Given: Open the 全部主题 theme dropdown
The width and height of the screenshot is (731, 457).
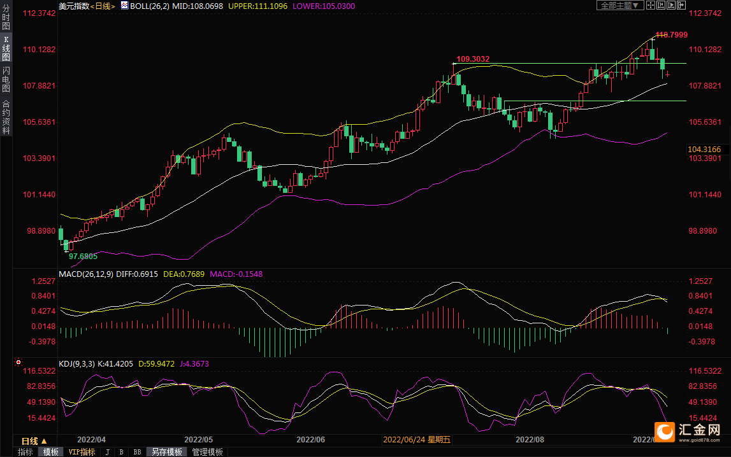Looking at the screenshot, I should point(620,5).
